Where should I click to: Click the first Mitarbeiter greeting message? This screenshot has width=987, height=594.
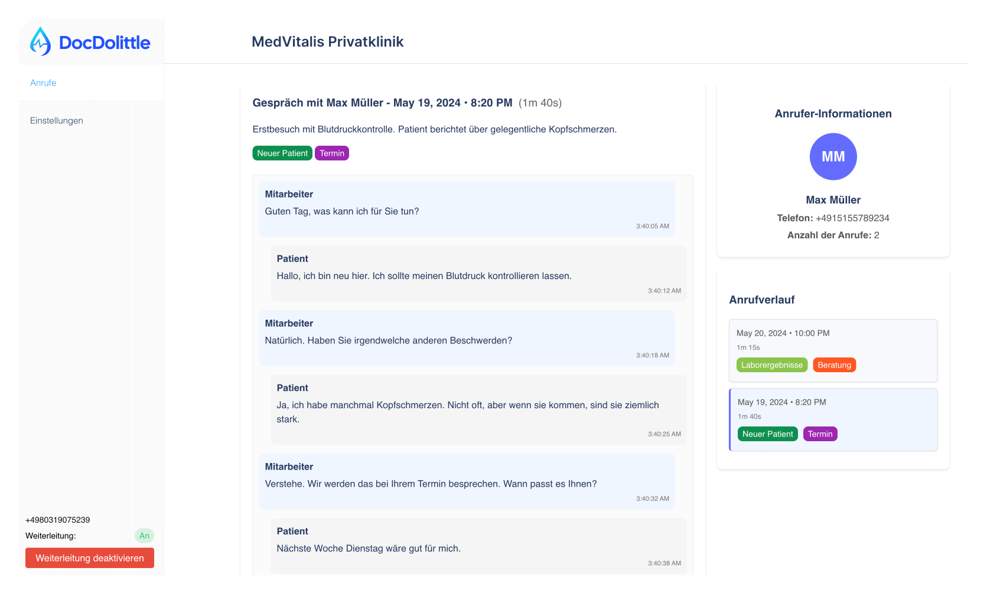[467, 209]
